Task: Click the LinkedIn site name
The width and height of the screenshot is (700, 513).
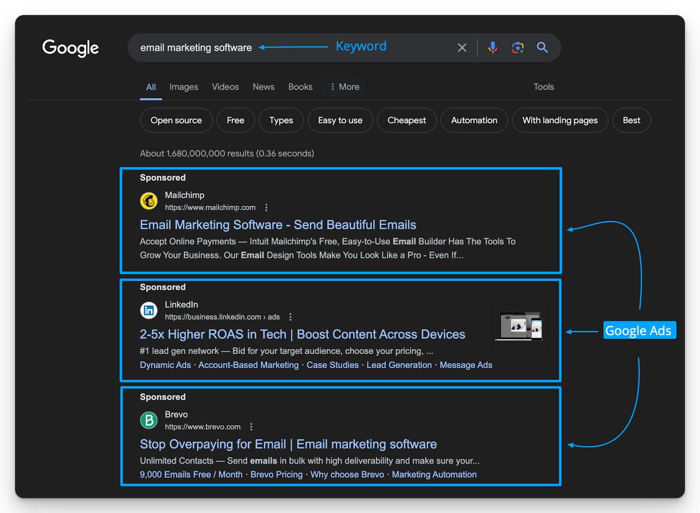Action: pos(181,305)
